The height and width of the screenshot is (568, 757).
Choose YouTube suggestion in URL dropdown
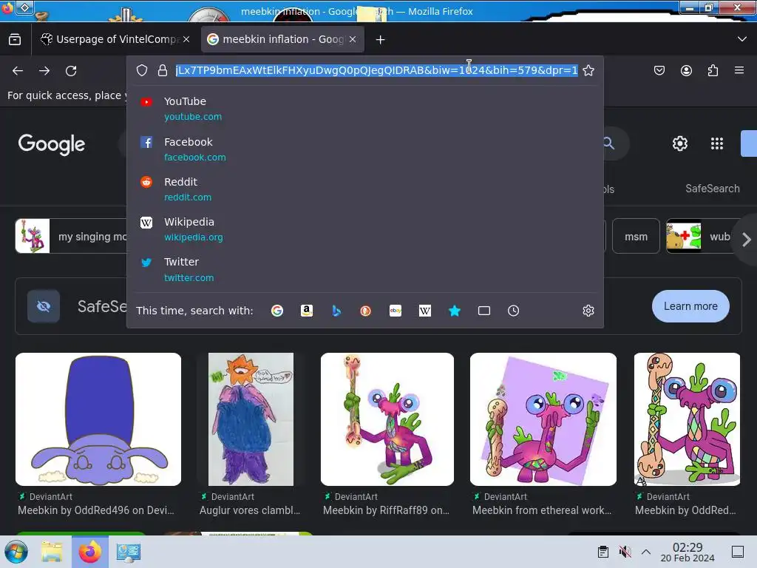pyautogui.click(x=365, y=109)
